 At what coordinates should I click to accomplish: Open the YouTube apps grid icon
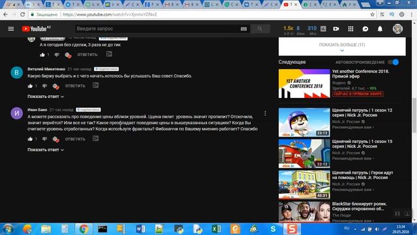pyautogui.click(x=351, y=29)
